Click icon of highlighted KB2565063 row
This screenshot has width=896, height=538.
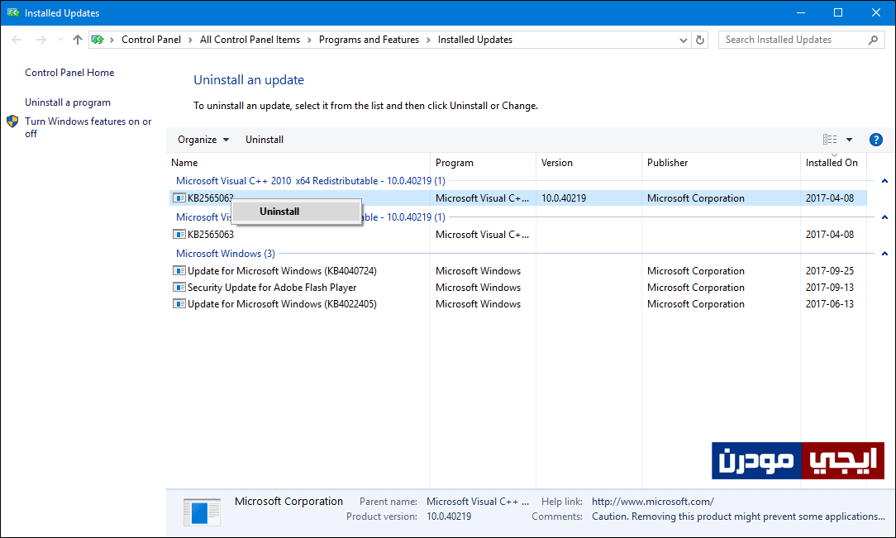(x=179, y=198)
